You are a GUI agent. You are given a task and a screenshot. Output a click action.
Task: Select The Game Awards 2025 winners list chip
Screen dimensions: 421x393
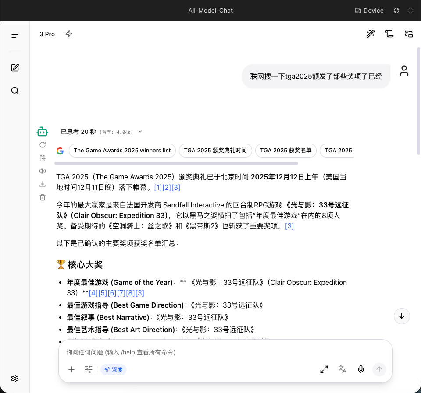pyautogui.click(x=122, y=150)
